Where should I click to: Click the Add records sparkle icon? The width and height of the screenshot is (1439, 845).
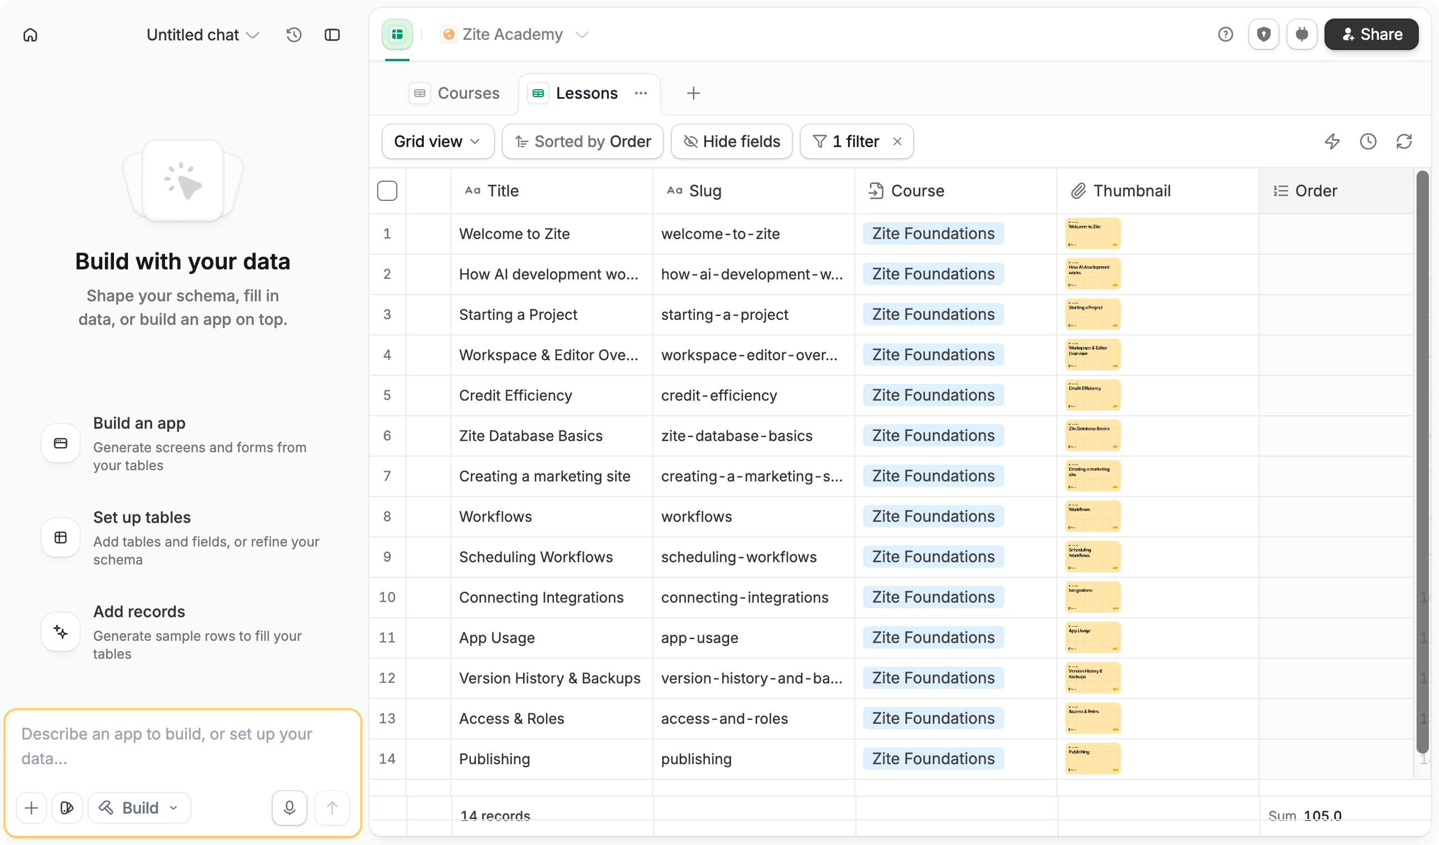[61, 632]
